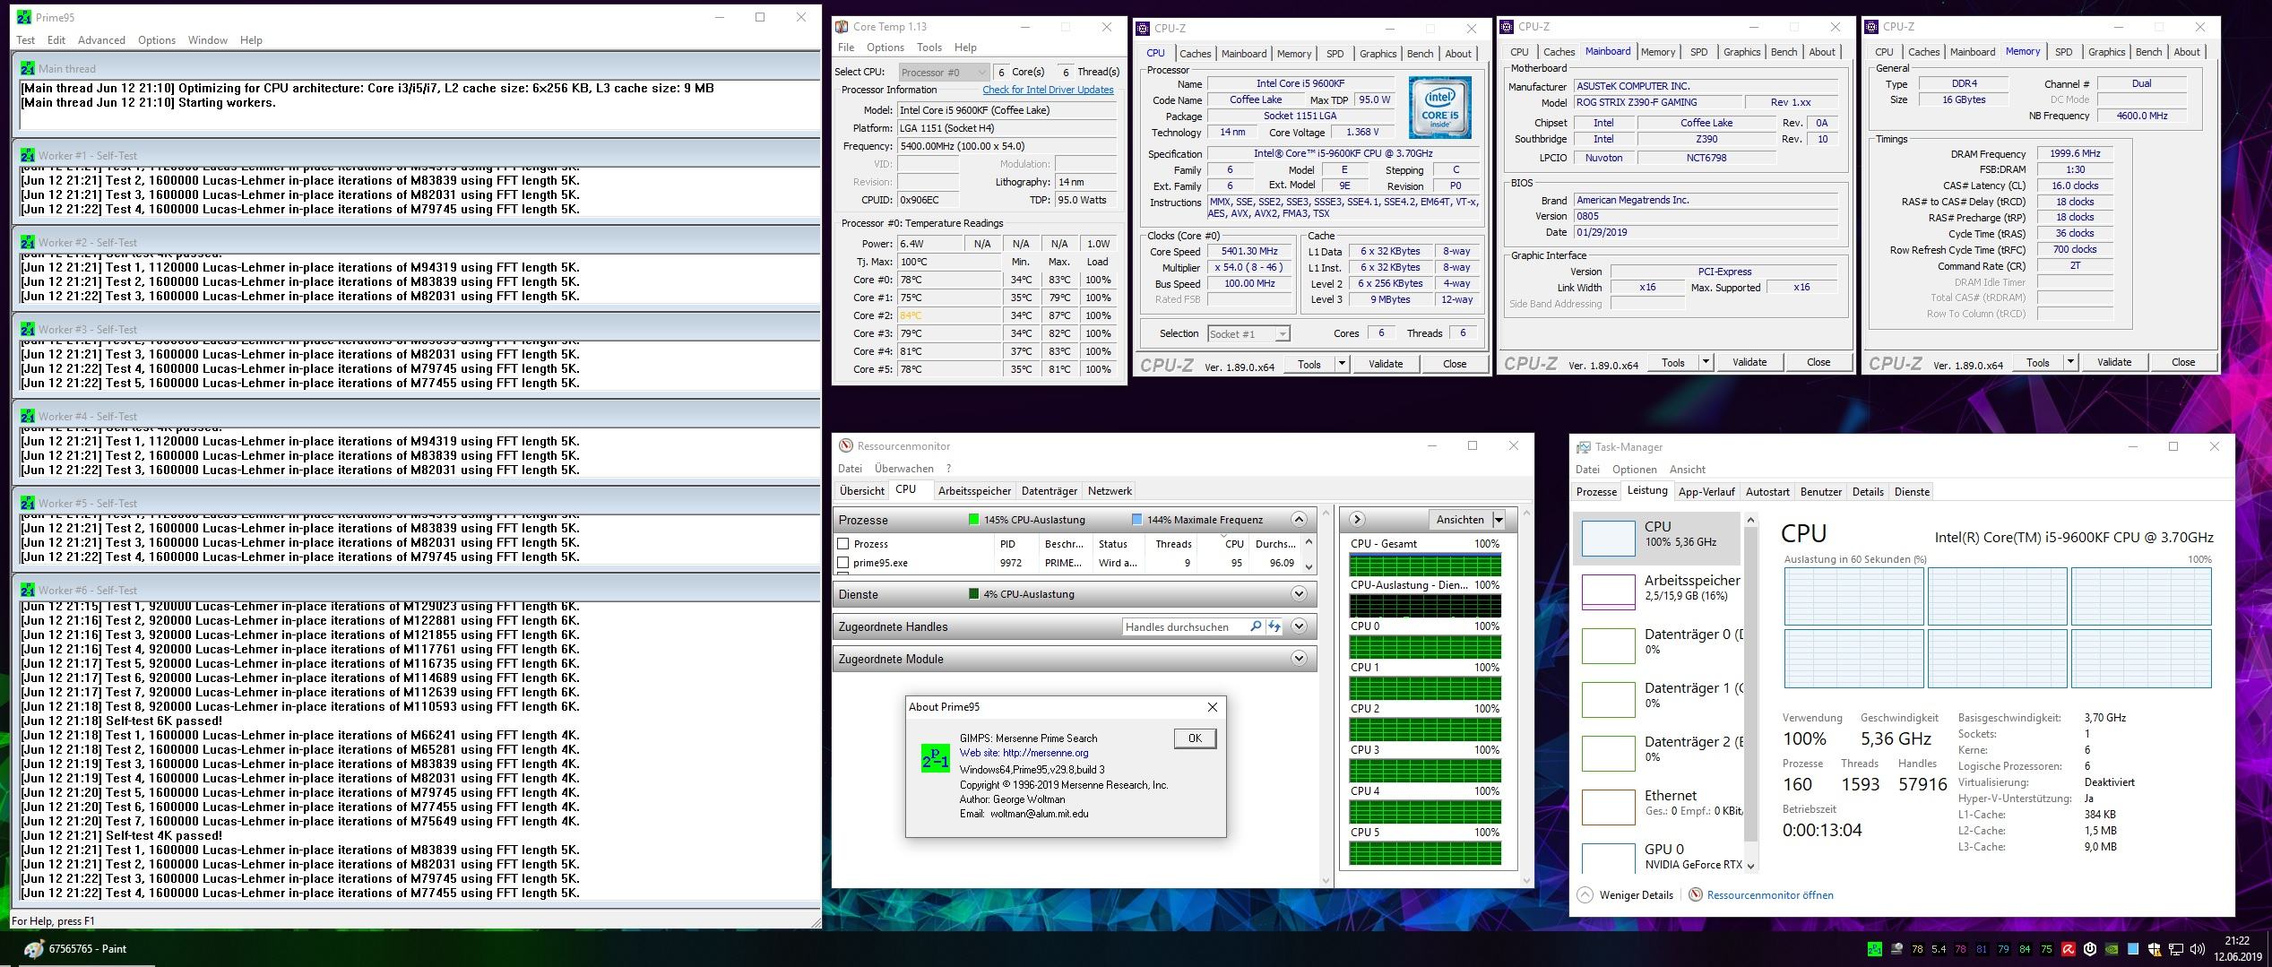Open the Leistung tab in Task-Manager

1647,491
